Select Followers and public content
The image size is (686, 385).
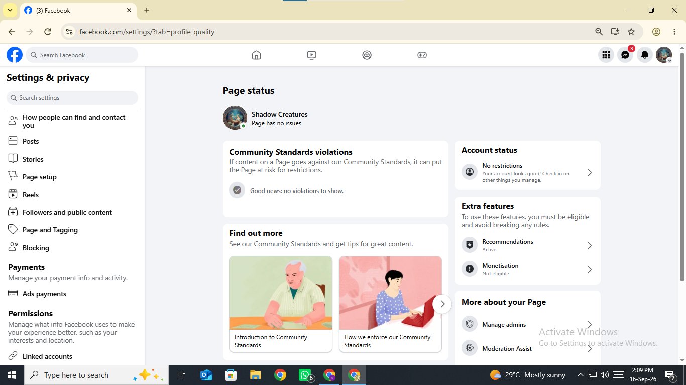coord(72,212)
